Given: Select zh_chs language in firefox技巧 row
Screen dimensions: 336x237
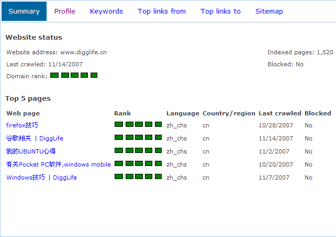Looking at the screenshot, I should click(176, 125).
